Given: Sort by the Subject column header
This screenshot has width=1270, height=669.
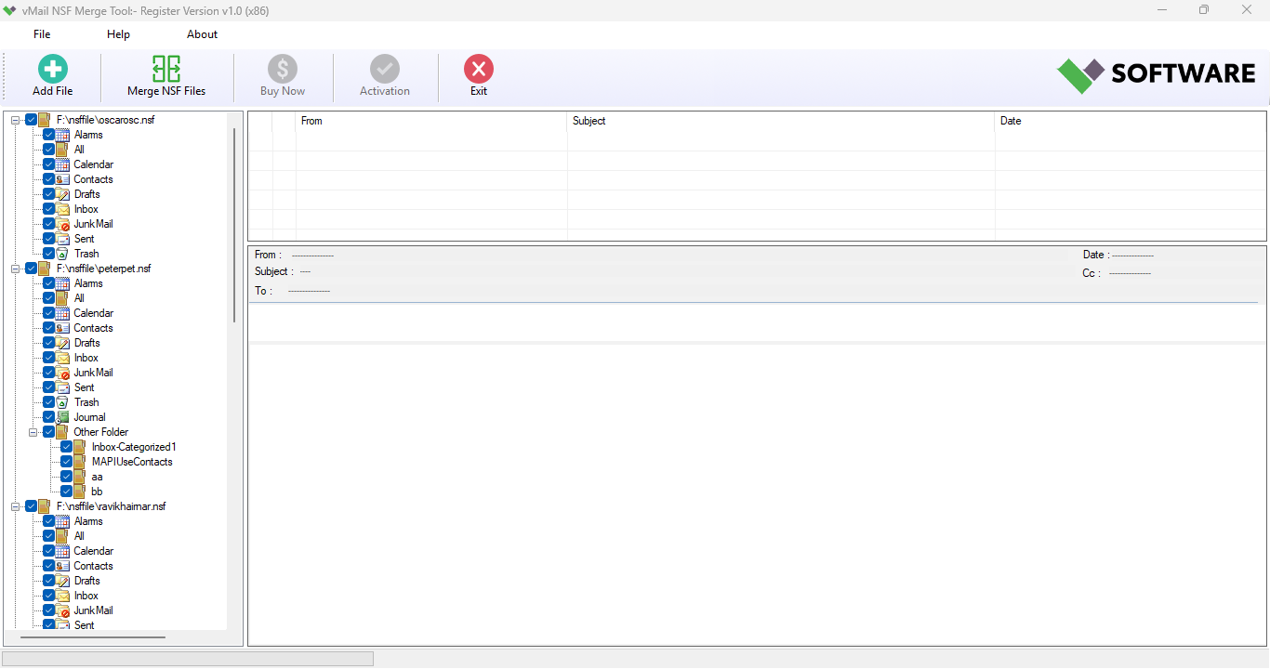Looking at the screenshot, I should [781, 121].
